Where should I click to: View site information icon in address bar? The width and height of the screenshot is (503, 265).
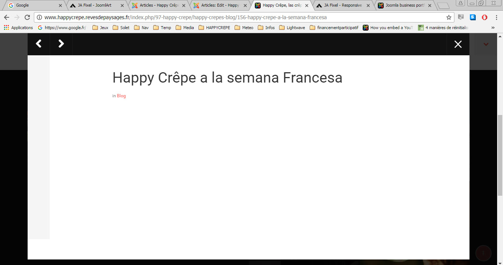coord(39,17)
